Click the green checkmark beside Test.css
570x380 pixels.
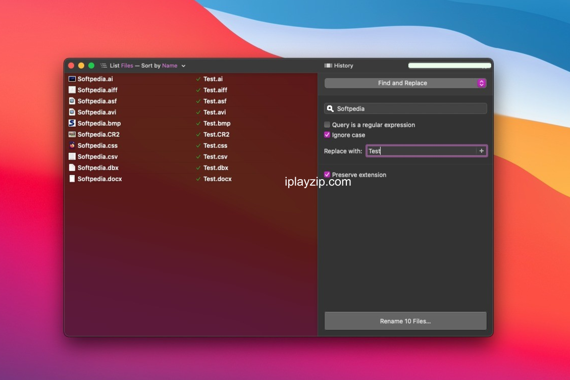point(198,146)
